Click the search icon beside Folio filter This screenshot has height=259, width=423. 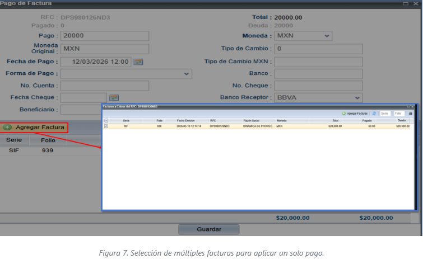410,114
